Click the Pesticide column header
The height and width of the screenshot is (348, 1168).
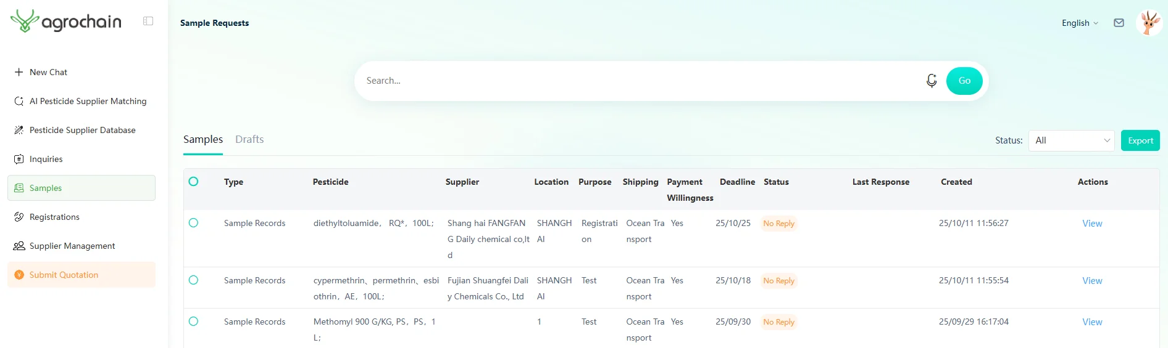(330, 182)
